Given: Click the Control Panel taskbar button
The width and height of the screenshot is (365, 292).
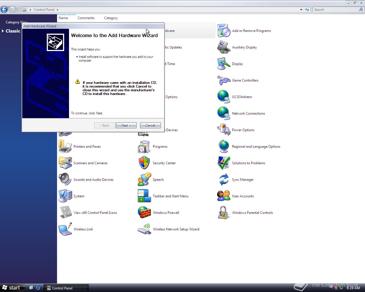Looking at the screenshot, I should point(66,288).
